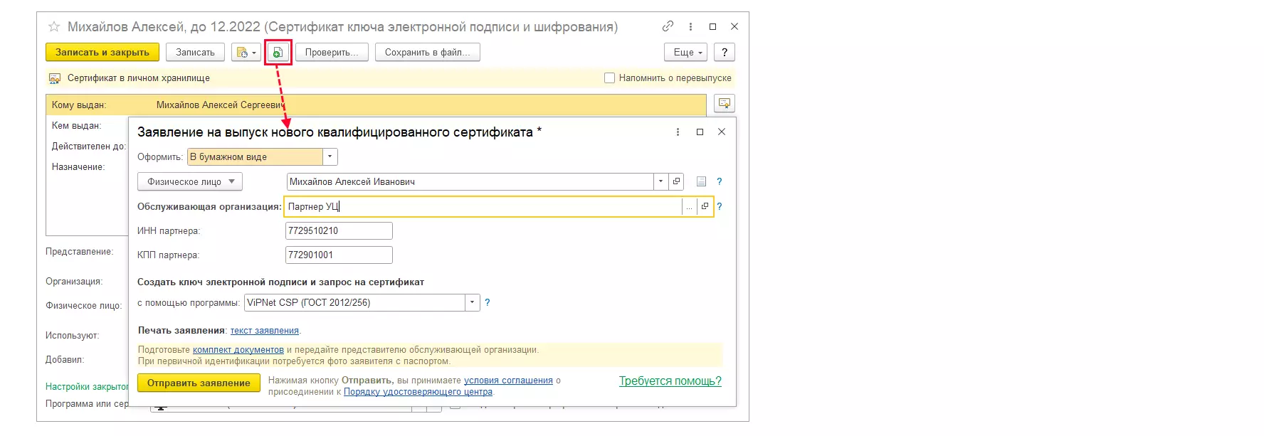This screenshot has width=1264, height=436.
Task: Add certificate window to favorites star
Action: click(x=54, y=27)
